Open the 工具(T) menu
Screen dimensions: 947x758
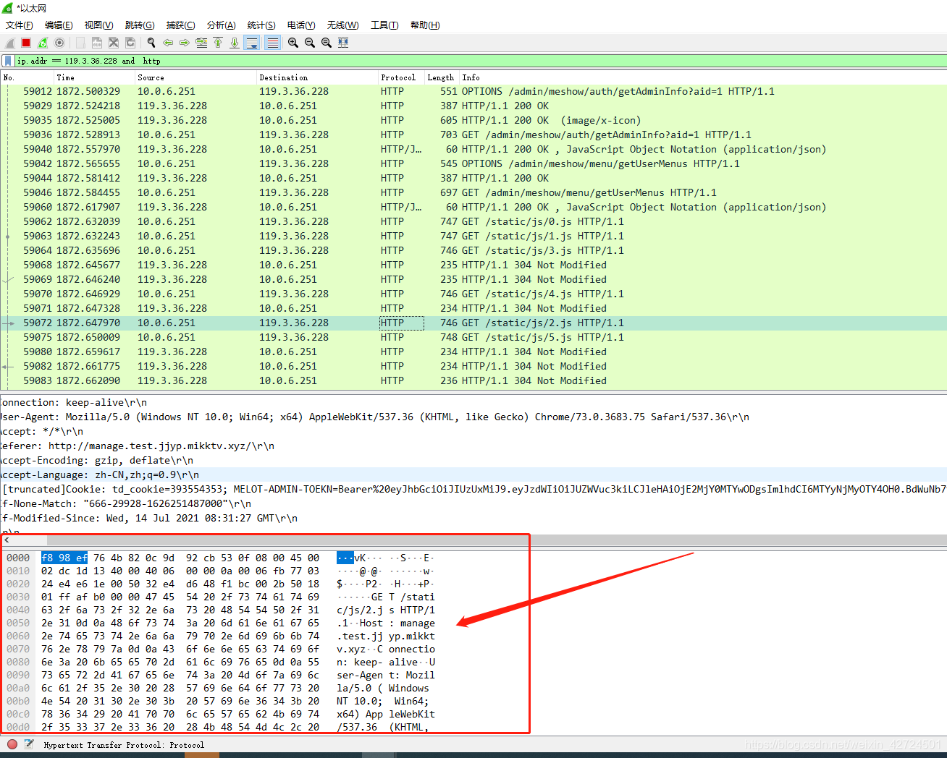click(384, 25)
